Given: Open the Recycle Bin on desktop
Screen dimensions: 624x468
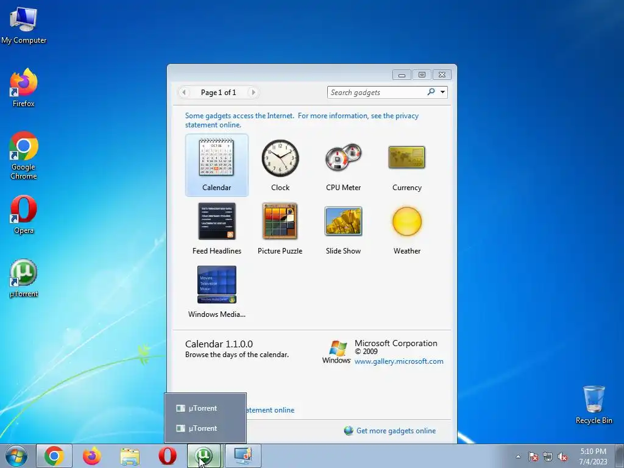Looking at the screenshot, I should (x=594, y=405).
